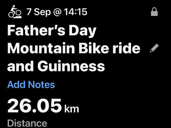Tap the privacy lock icon
171x128 pixels.
tap(154, 12)
